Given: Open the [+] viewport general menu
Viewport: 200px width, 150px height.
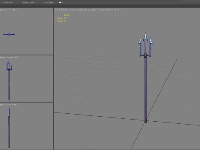Looking at the screenshot, I should click(x=57, y=10).
